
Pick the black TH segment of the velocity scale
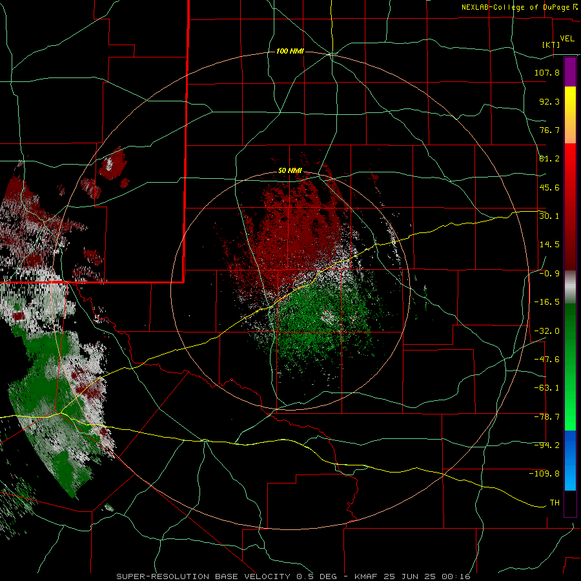tap(570, 503)
